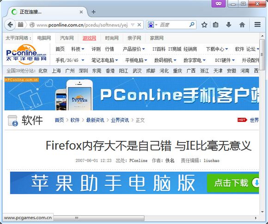Open 业界资讯 breadcrumb link

point(120,120)
